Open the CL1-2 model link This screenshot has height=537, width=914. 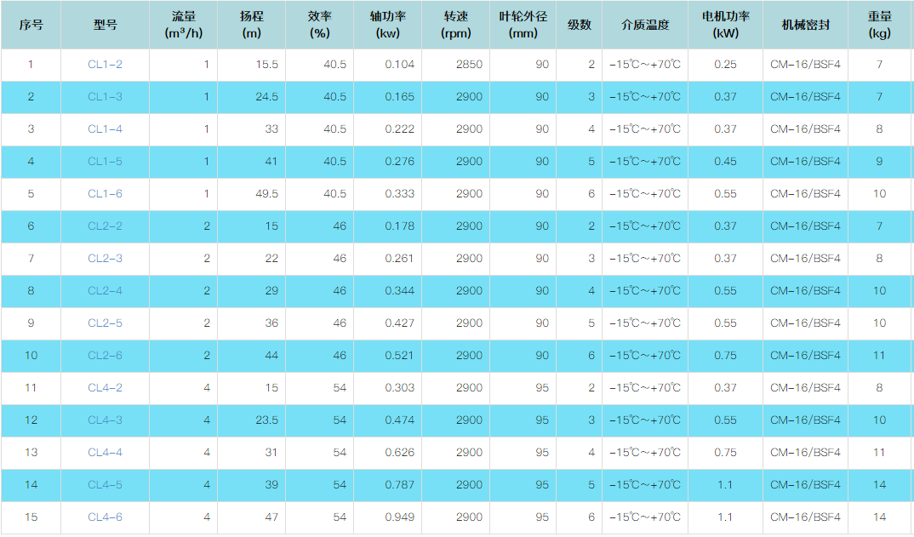pos(105,65)
